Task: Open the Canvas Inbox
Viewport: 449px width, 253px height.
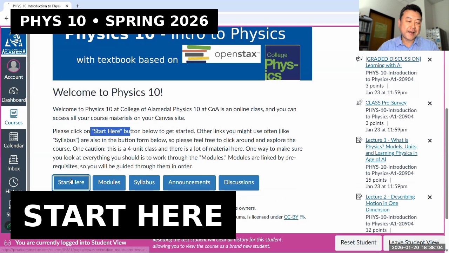Action: 14,163
